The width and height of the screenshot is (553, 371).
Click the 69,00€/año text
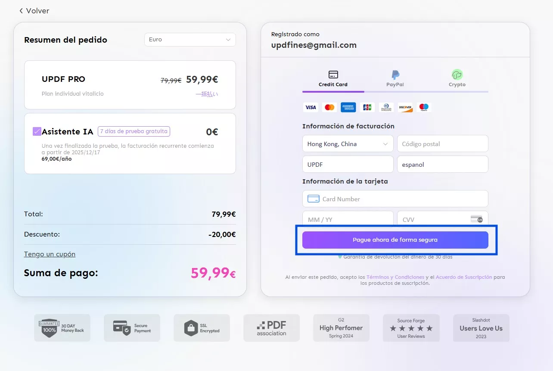click(57, 159)
